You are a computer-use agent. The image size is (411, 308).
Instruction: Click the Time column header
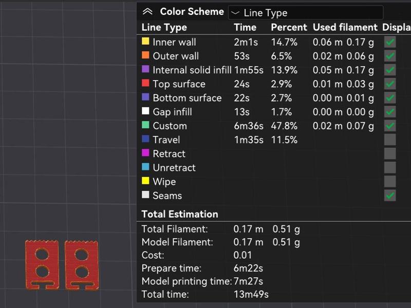pos(245,27)
